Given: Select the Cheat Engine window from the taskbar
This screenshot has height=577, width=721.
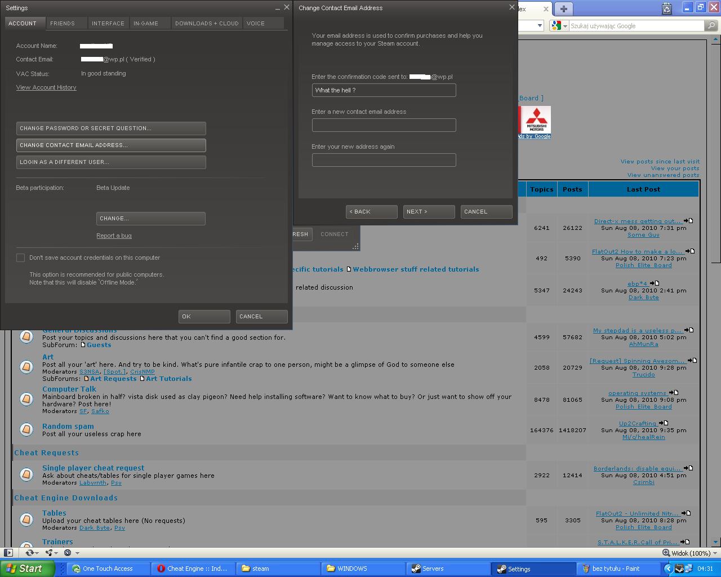Looking at the screenshot, I should coord(193,569).
